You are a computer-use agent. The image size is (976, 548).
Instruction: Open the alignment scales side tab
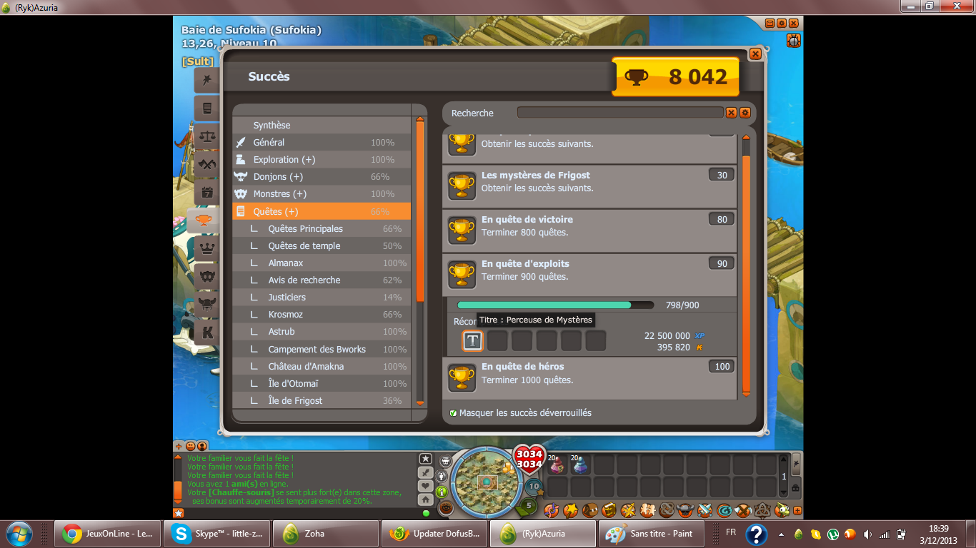[x=206, y=136]
